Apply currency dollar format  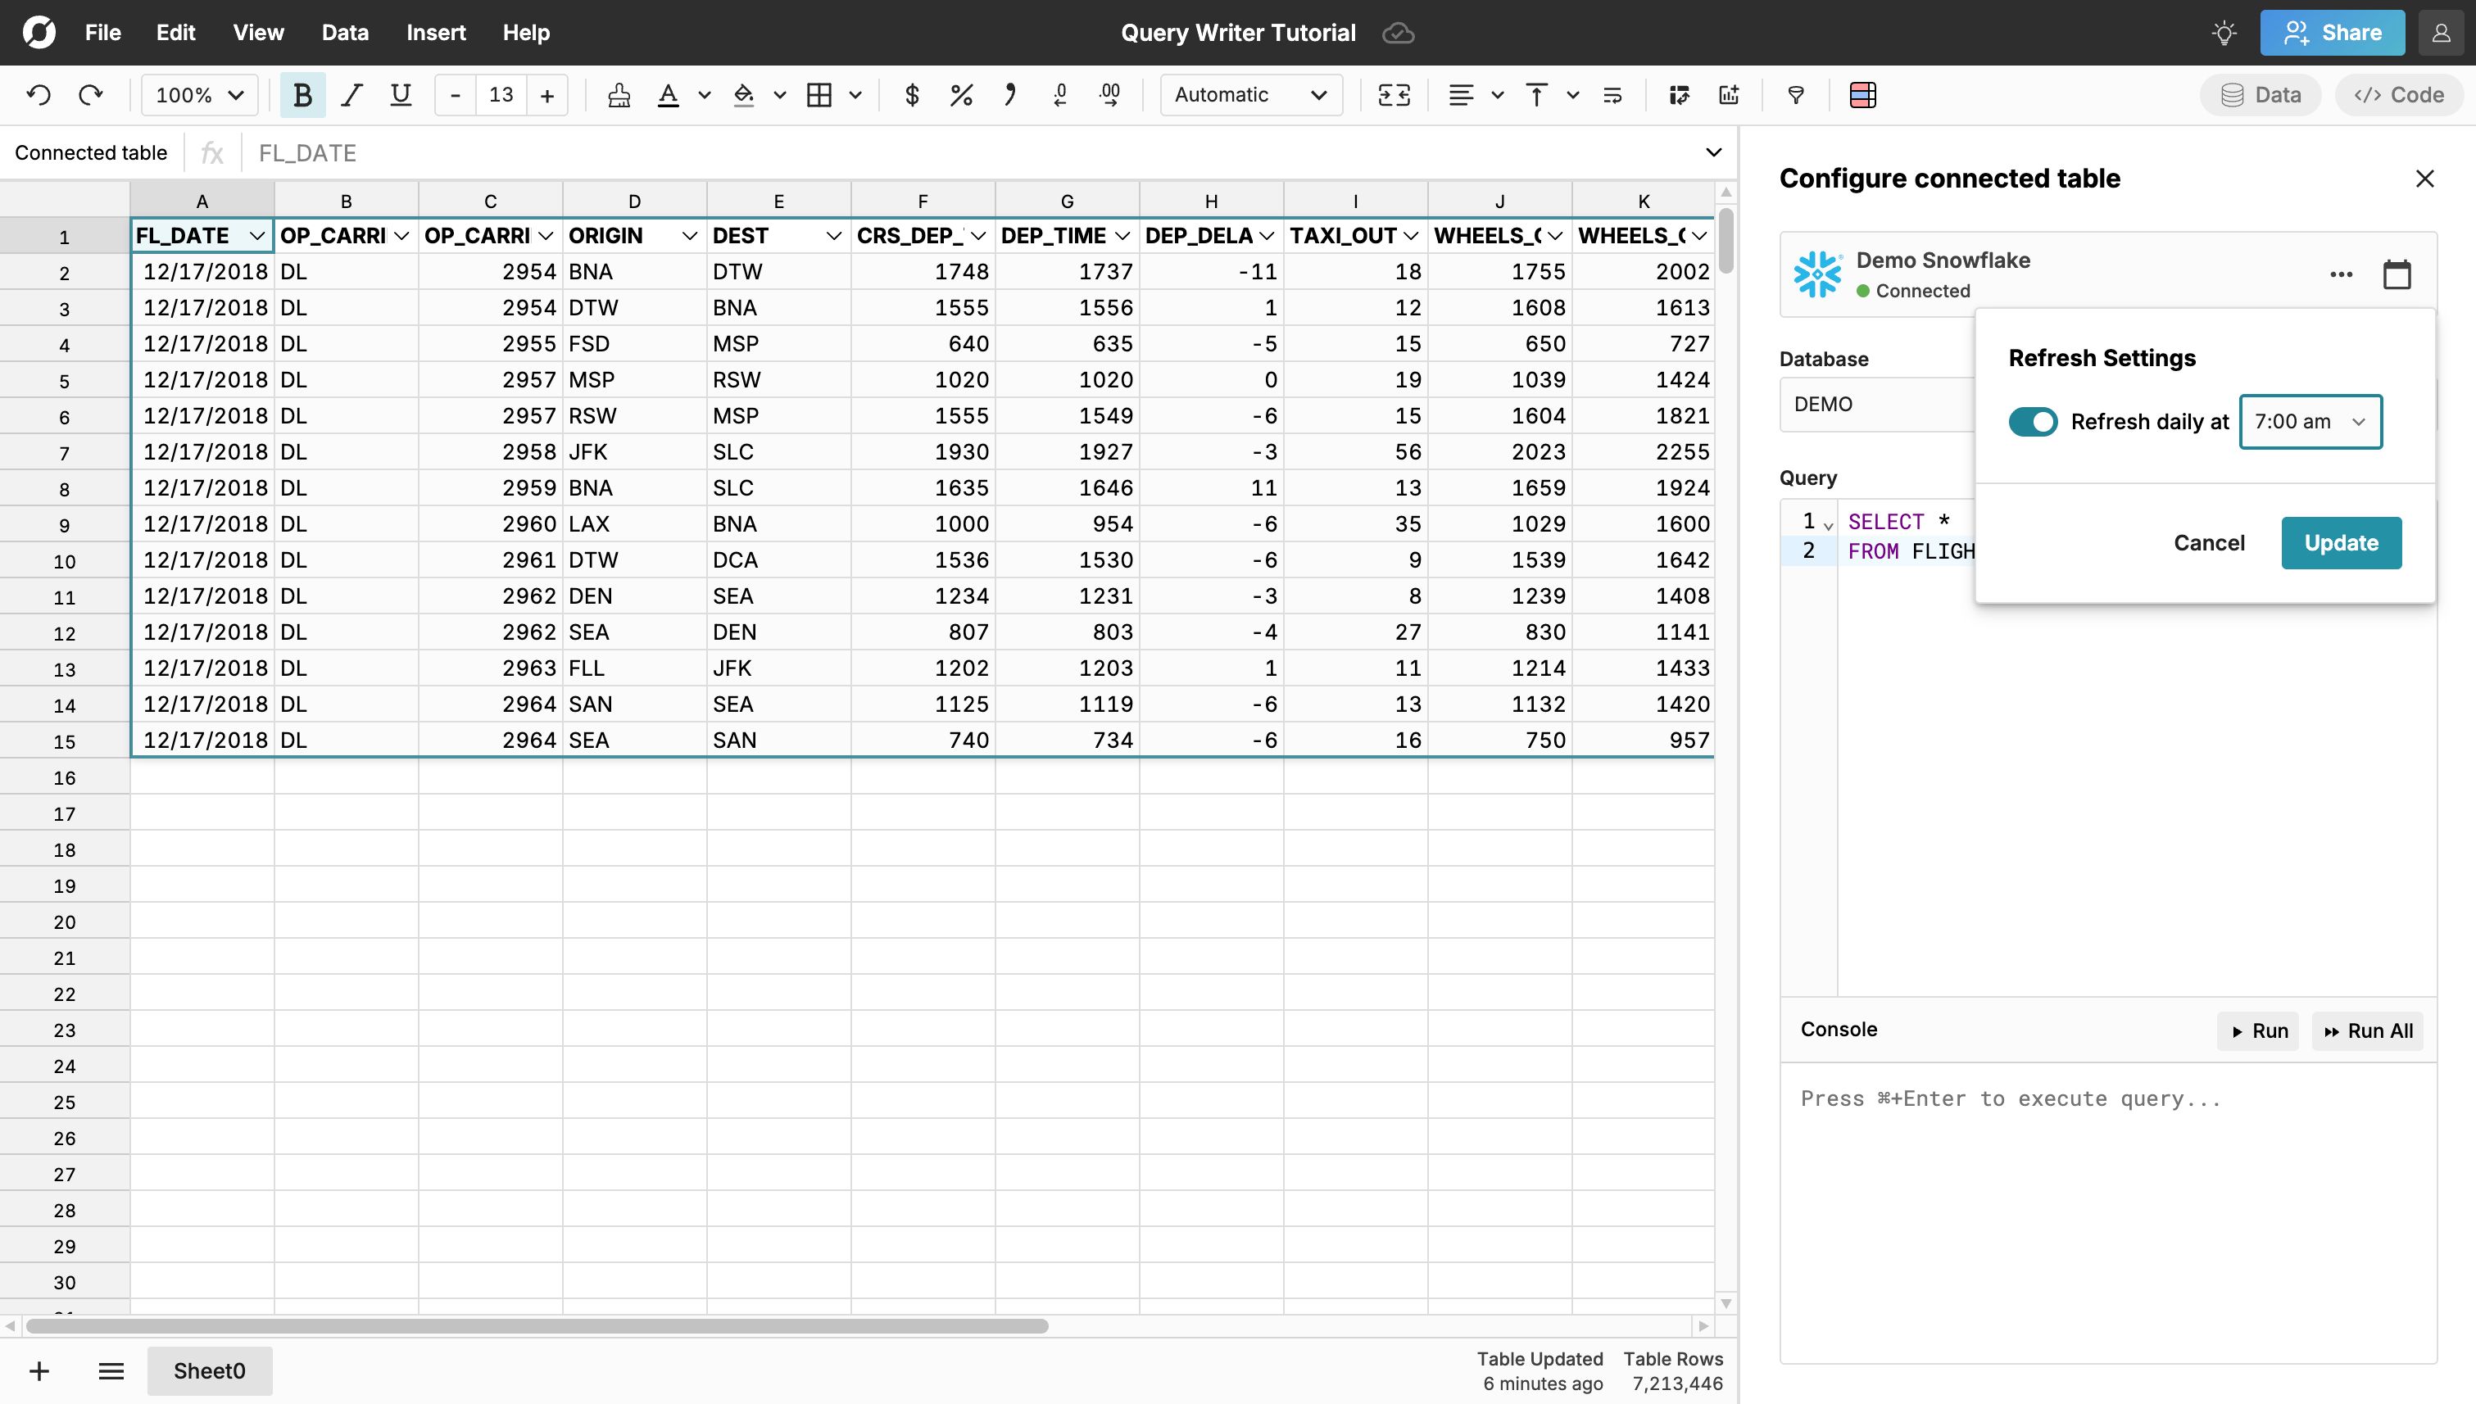pos(912,94)
